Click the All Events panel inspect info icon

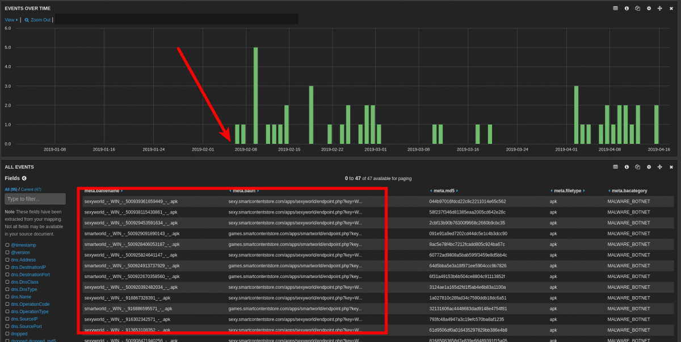click(627, 167)
